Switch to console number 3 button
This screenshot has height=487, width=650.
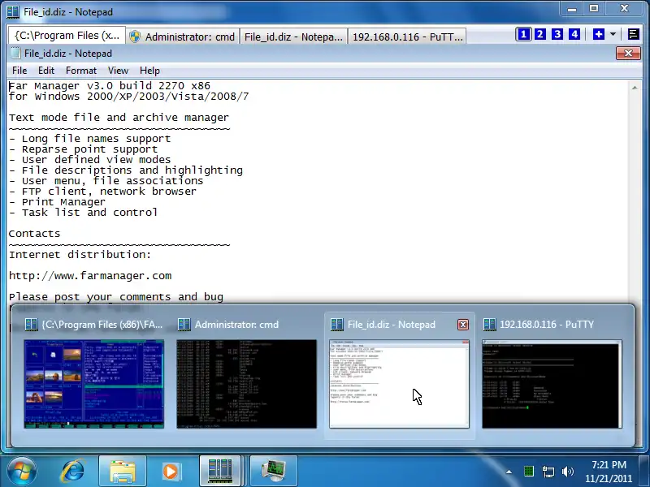click(557, 34)
